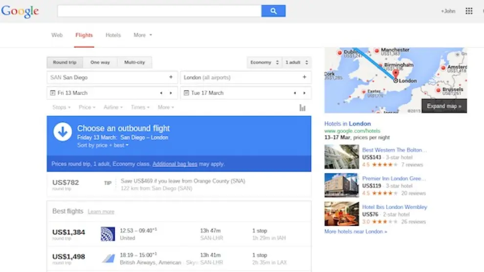Switch to One way trip type
The width and height of the screenshot is (484, 272).
coord(100,63)
